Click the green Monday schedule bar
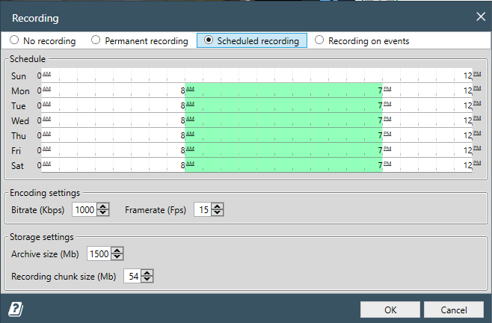The width and height of the screenshot is (492, 323). pyautogui.click(x=283, y=90)
